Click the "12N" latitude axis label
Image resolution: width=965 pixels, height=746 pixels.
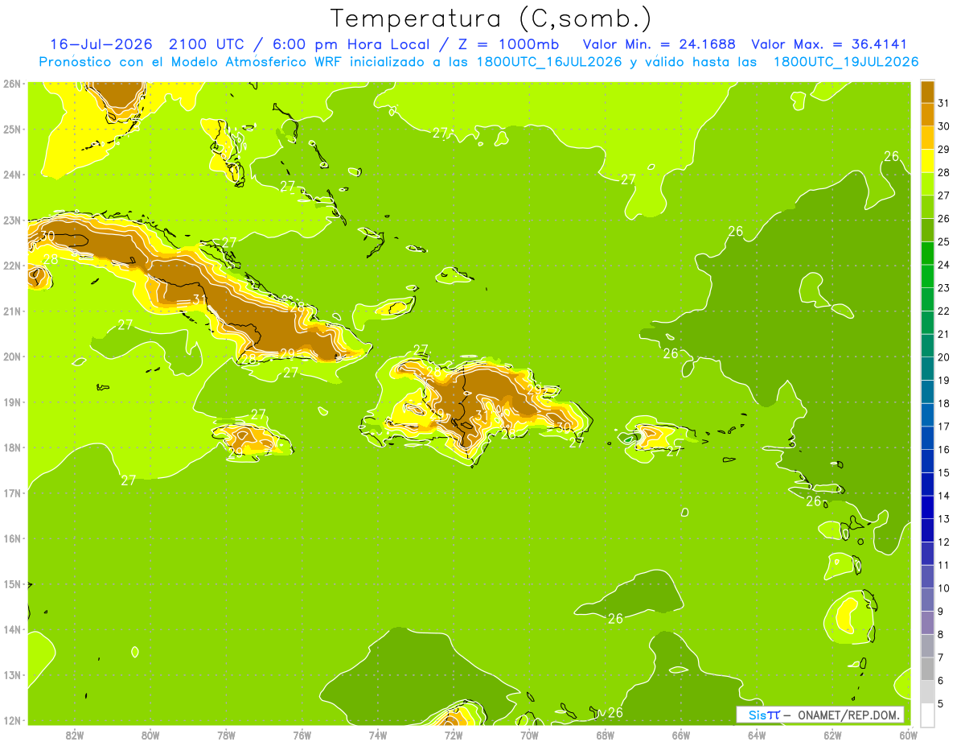tap(12, 720)
